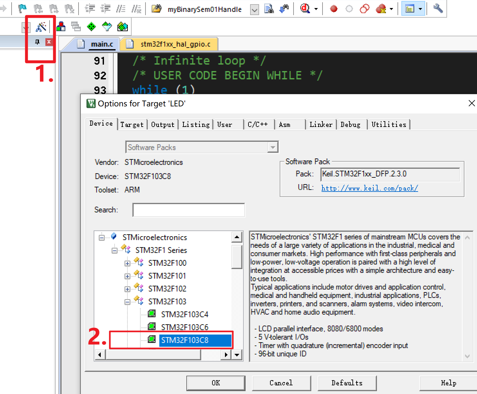
Task: Open debug session dropdown arrow
Action: pos(316,9)
